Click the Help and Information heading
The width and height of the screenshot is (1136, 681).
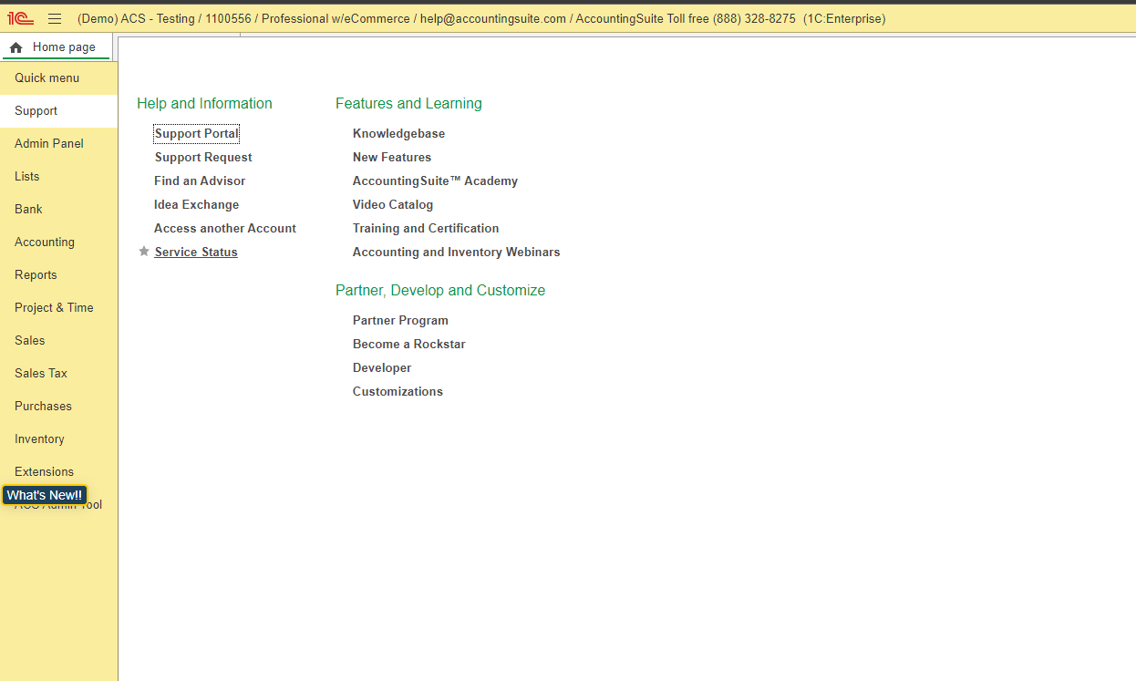coord(204,104)
